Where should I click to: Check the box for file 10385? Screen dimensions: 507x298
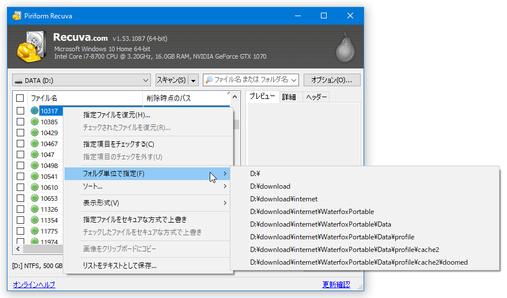(x=20, y=122)
